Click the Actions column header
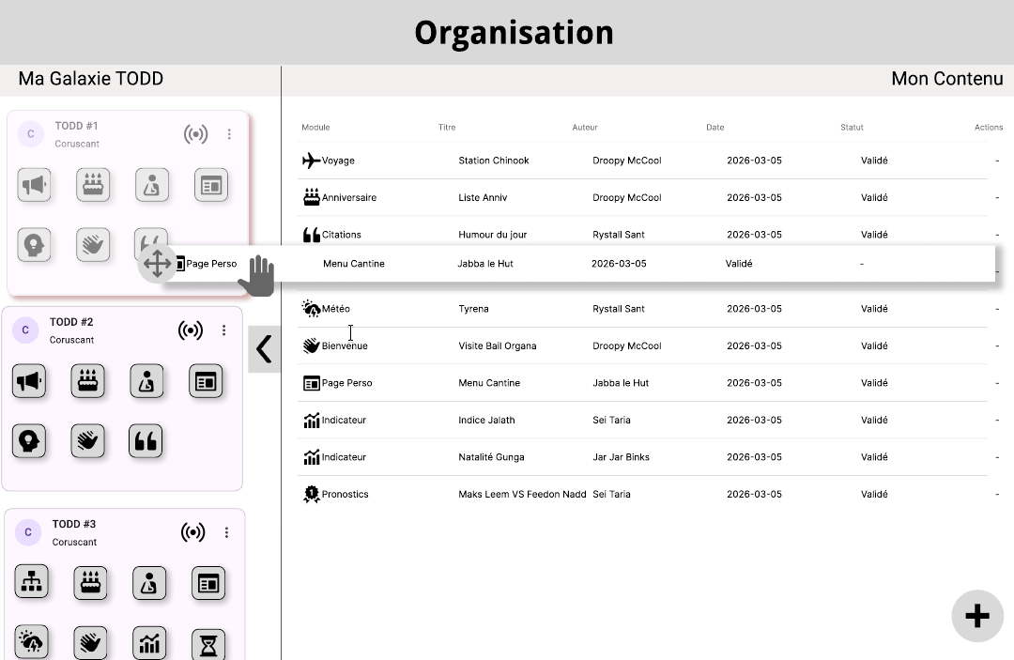The height and width of the screenshot is (660, 1014). click(989, 128)
